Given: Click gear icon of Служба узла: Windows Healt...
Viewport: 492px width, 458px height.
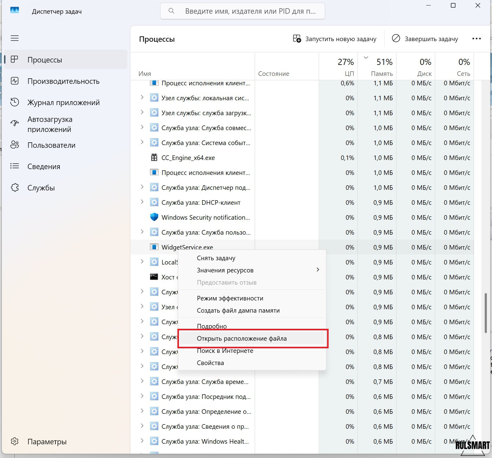Looking at the screenshot, I should coord(154,441).
